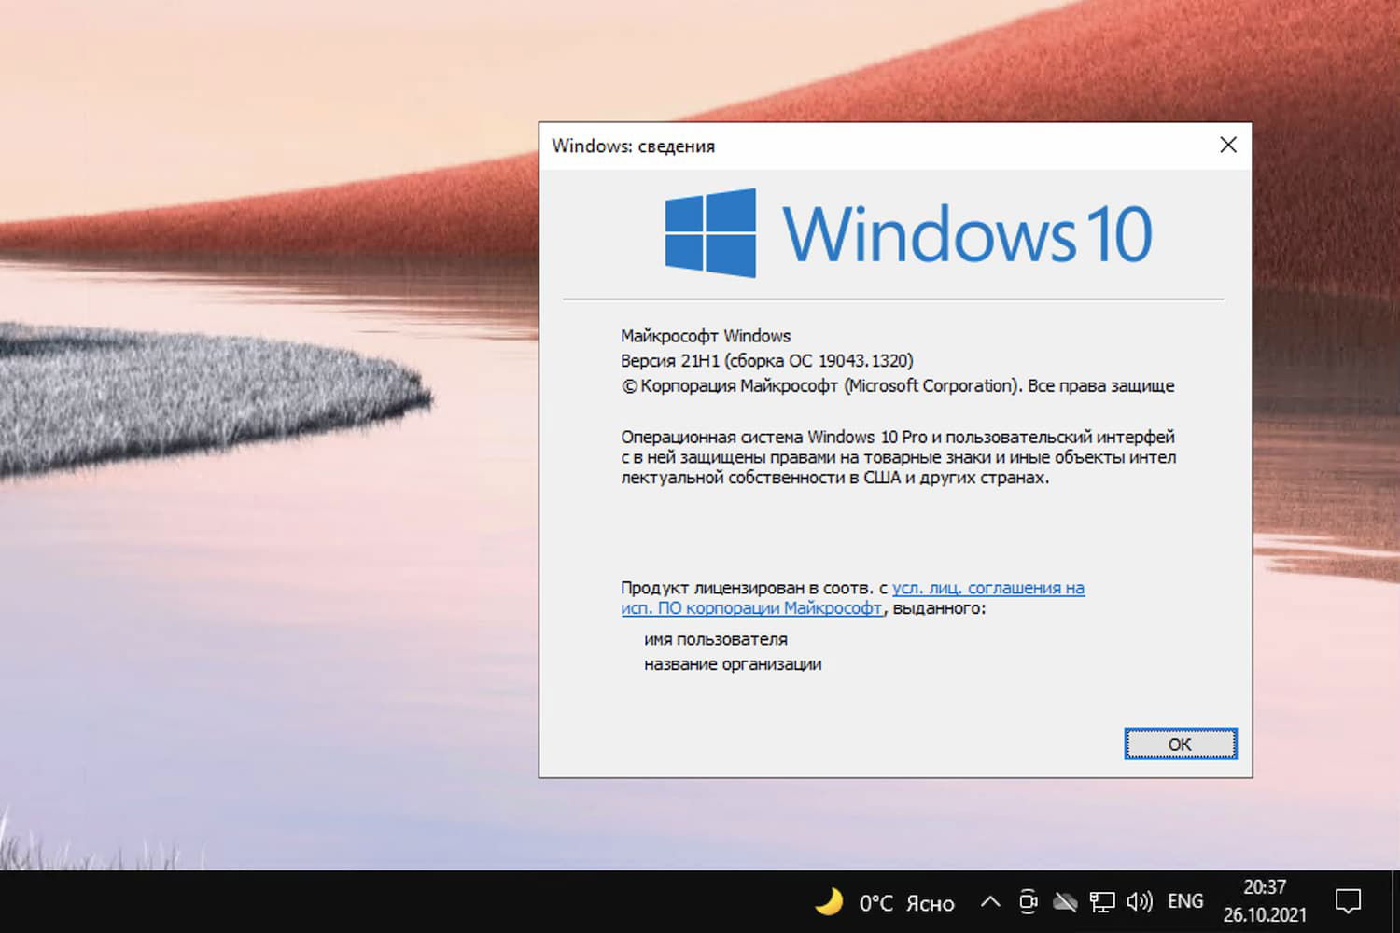Open the network status icon

1102,901
